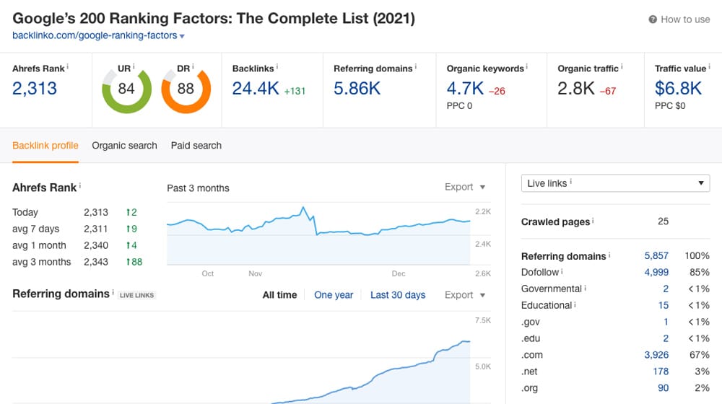Click info icon beside Referring domains metric

[x=417, y=67]
